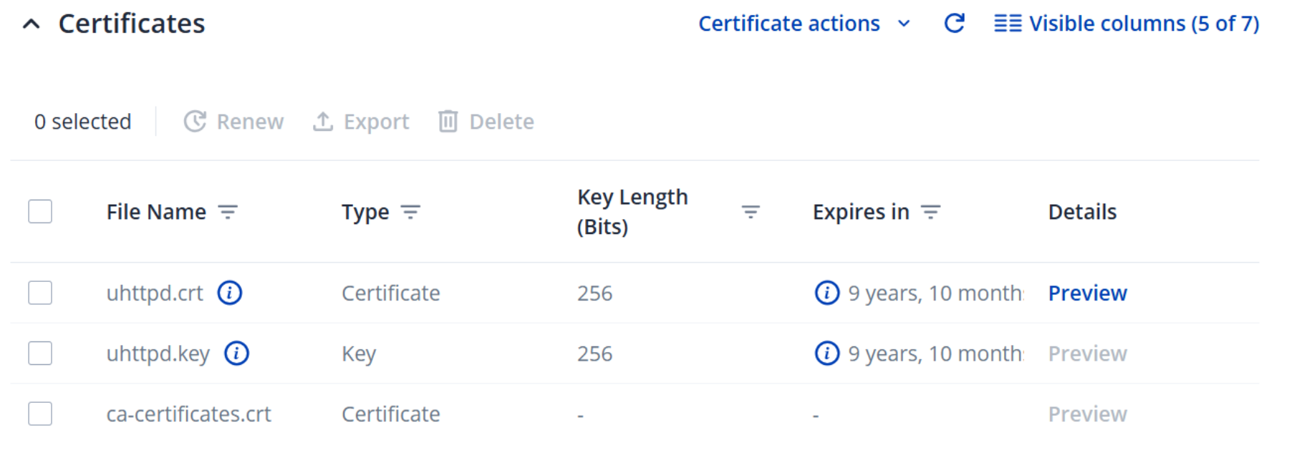Screen dimensions: 1297x458
Task: Click the Expires in filter icon
Action: [x=930, y=212]
